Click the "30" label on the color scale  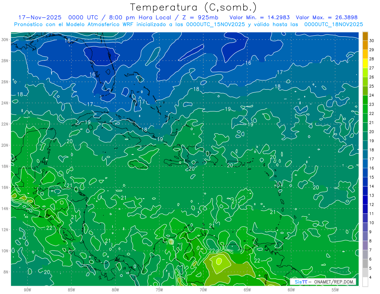tap(371, 41)
